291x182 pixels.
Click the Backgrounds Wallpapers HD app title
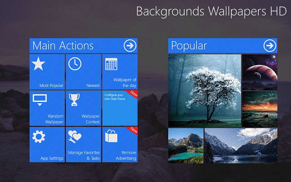211,11
